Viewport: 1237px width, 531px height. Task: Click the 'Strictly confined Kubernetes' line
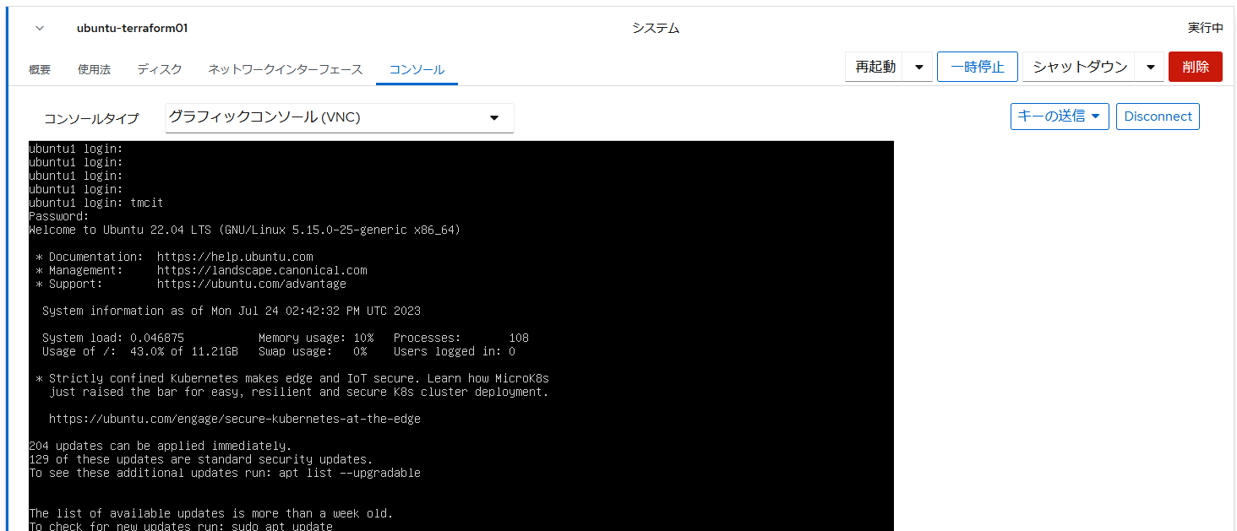tap(292, 378)
